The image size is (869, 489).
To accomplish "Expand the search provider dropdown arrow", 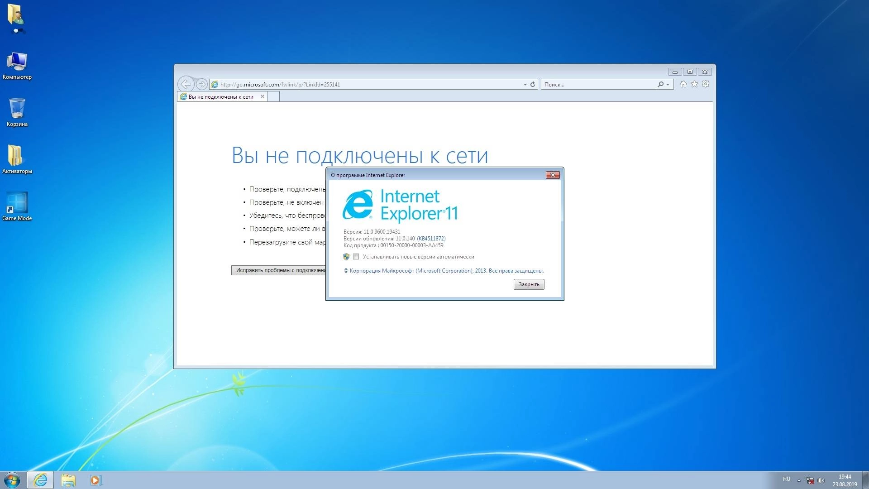I will [x=668, y=85].
